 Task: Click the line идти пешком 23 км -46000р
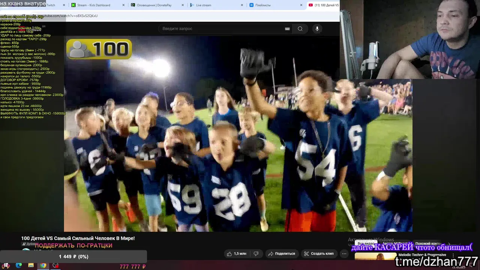coord(21,106)
